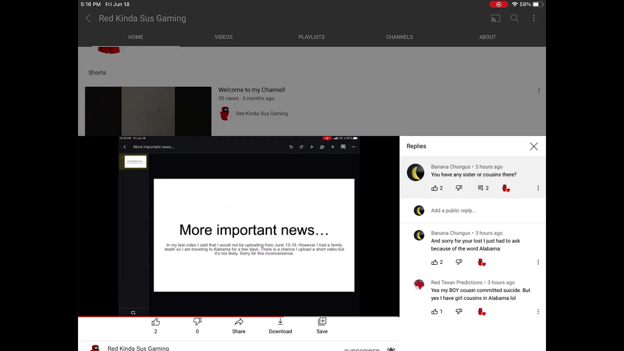Dislike the 'sorry for your lost' reply
The image size is (624, 351).
pos(459,262)
